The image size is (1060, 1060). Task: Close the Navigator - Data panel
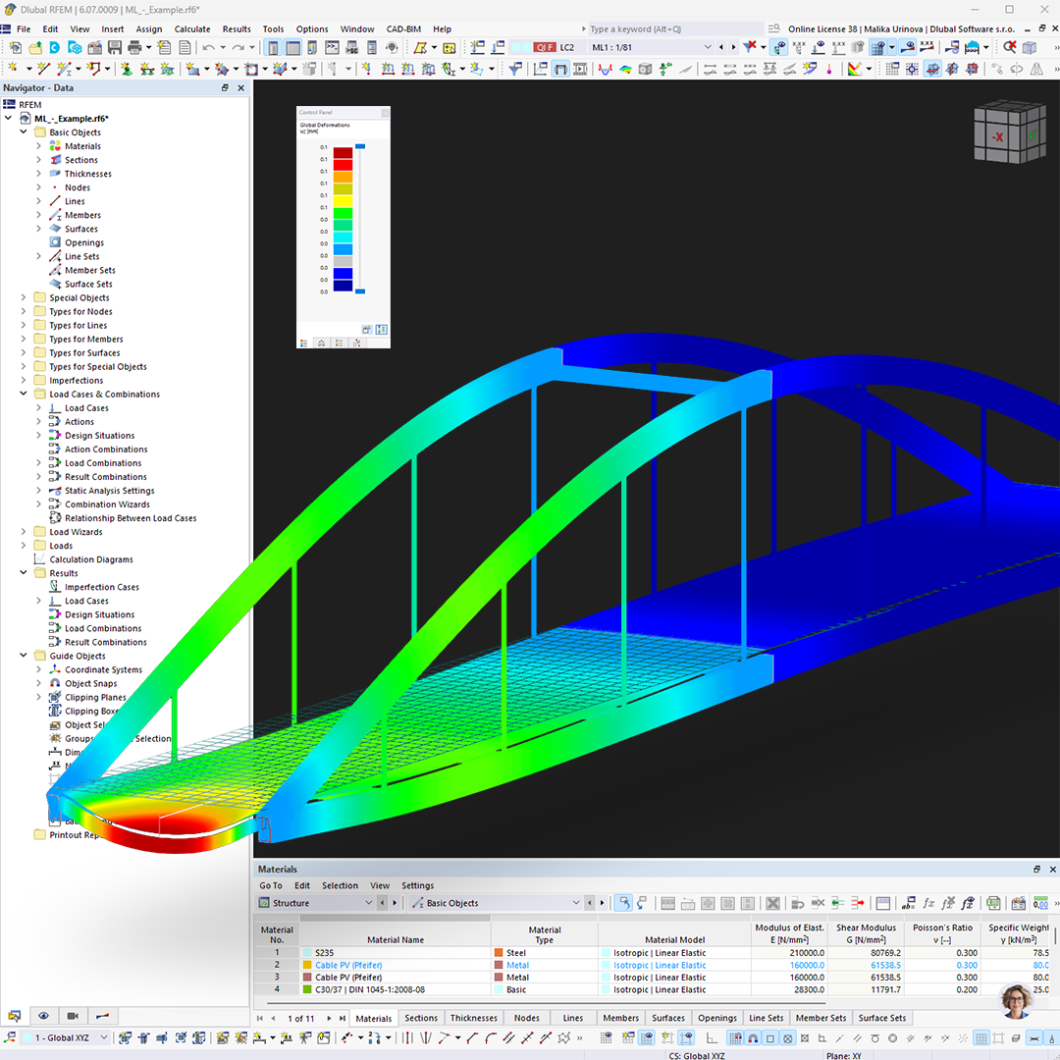(241, 88)
